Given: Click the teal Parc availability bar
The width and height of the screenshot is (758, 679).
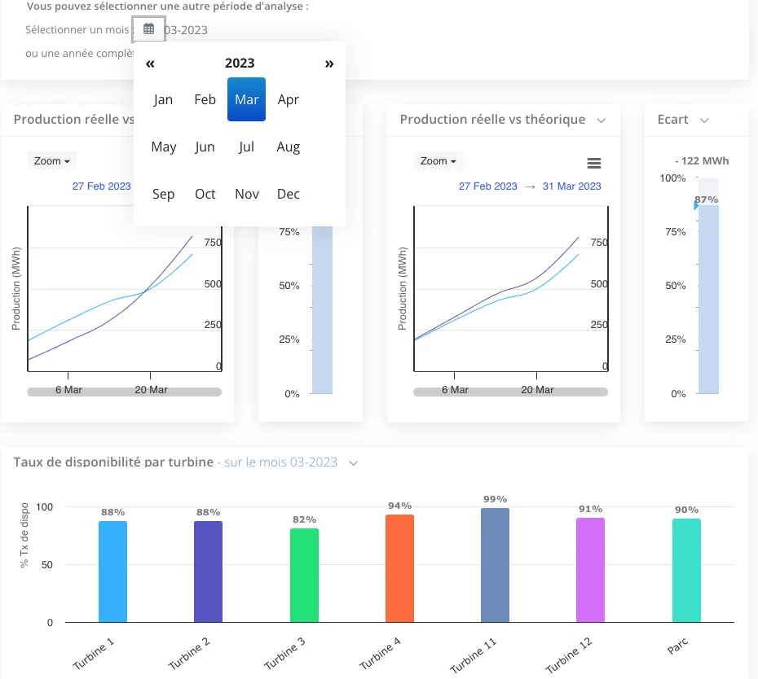Looking at the screenshot, I should click(686, 570).
